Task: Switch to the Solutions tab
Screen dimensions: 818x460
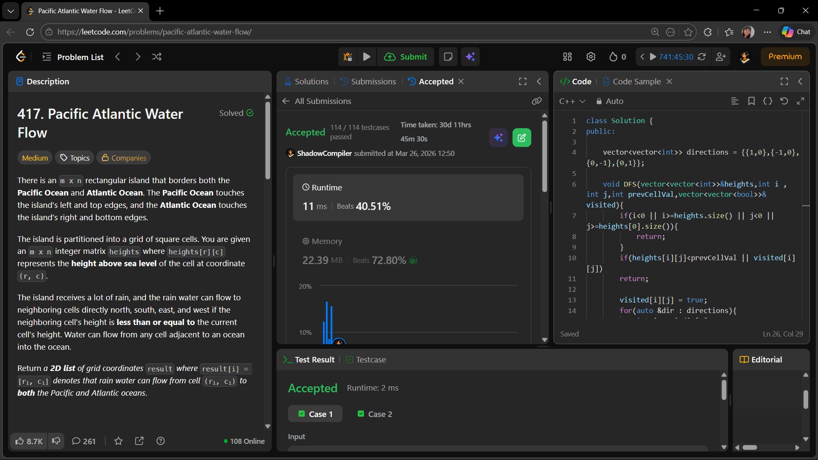Action: click(306, 81)
